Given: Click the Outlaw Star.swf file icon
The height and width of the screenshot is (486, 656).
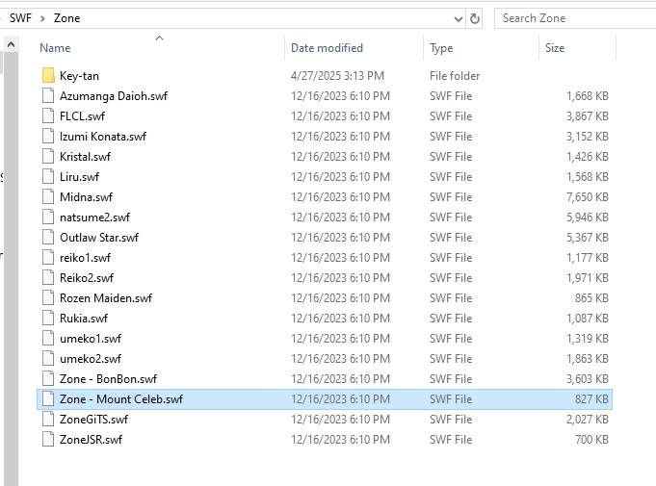Looking at the screenshot, I should (x=48, y=238).
